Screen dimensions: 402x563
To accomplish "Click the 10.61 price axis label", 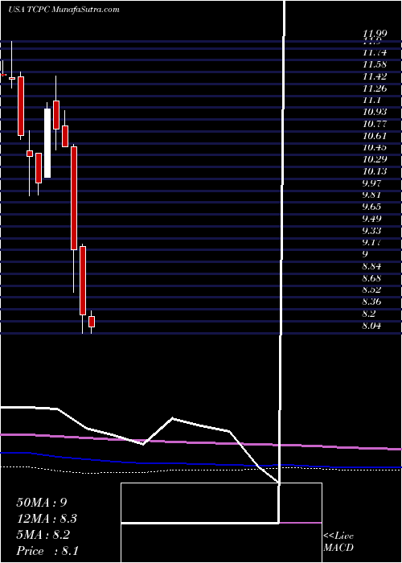I will [375, 136].
